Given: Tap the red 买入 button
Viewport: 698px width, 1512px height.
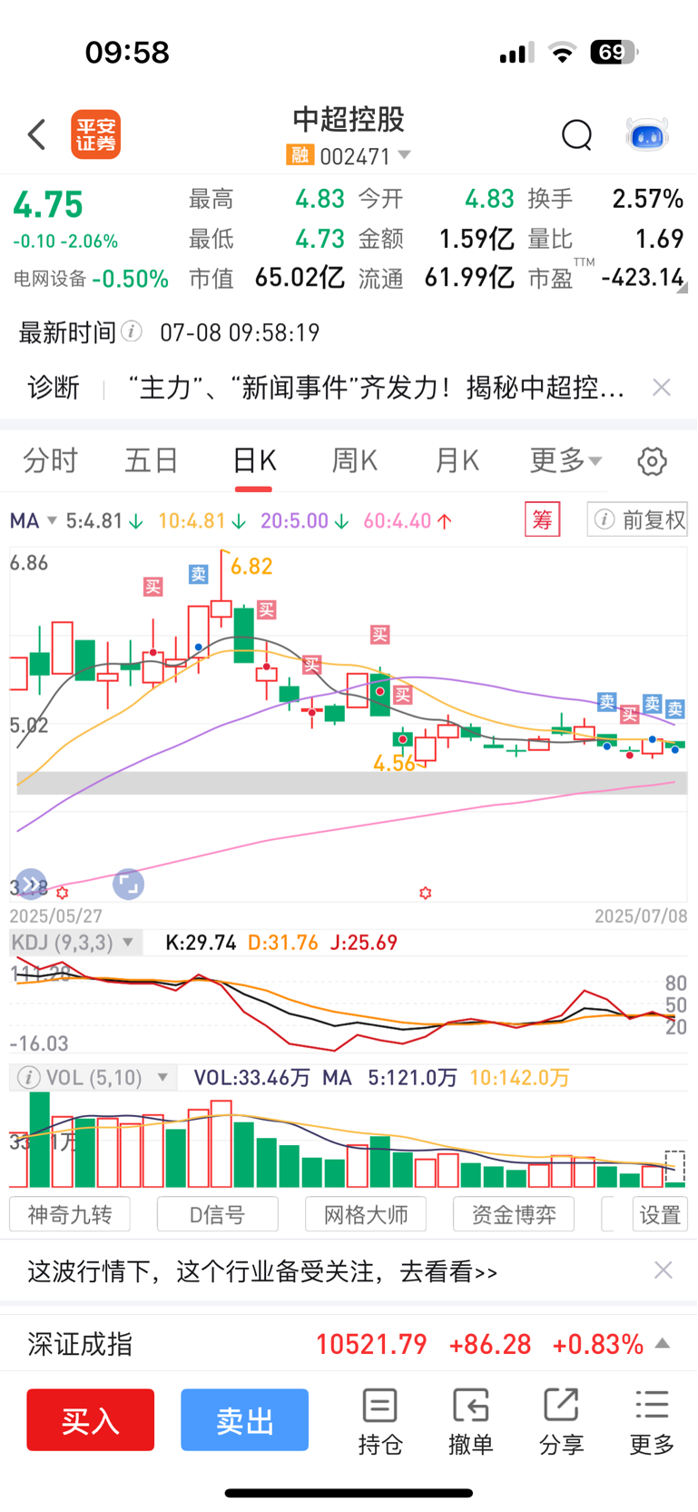Looking at the screenshot, I should [91, 1419].
